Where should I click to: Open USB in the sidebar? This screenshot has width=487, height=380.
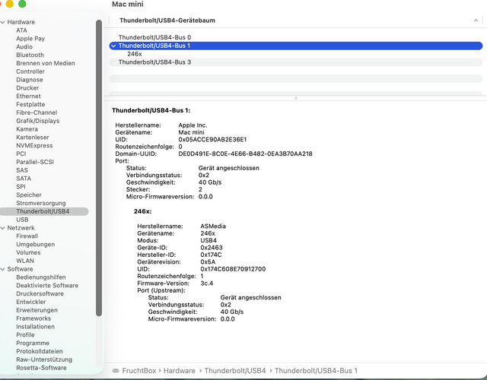pos(22,220)
